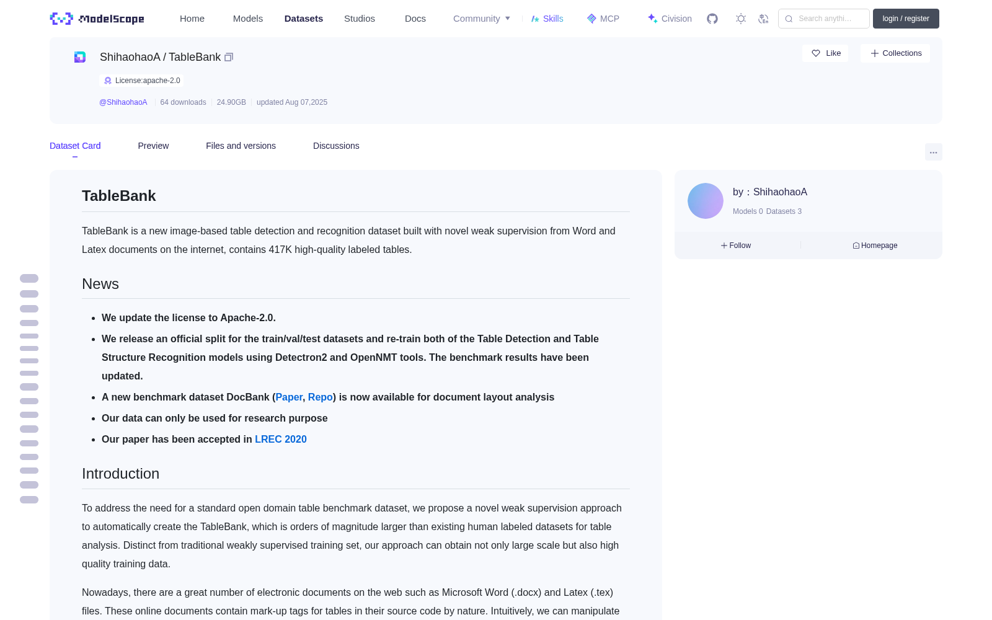Click the ModelScope logo
Viewport: 992px width, 620px height.
(97, 19)
